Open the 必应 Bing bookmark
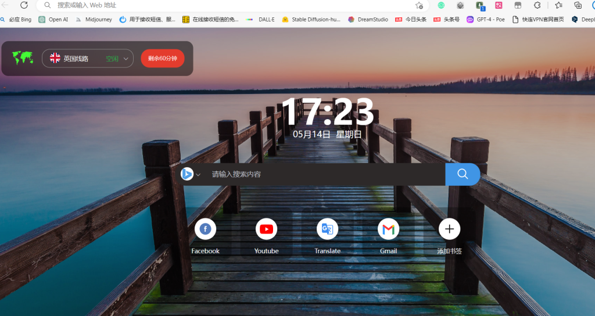The height and width of the screenshot is (316, 595). tap(16, 19)
